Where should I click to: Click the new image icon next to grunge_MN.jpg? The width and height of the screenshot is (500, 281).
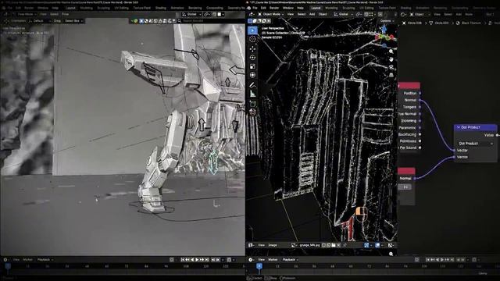[x=328, y=245]
